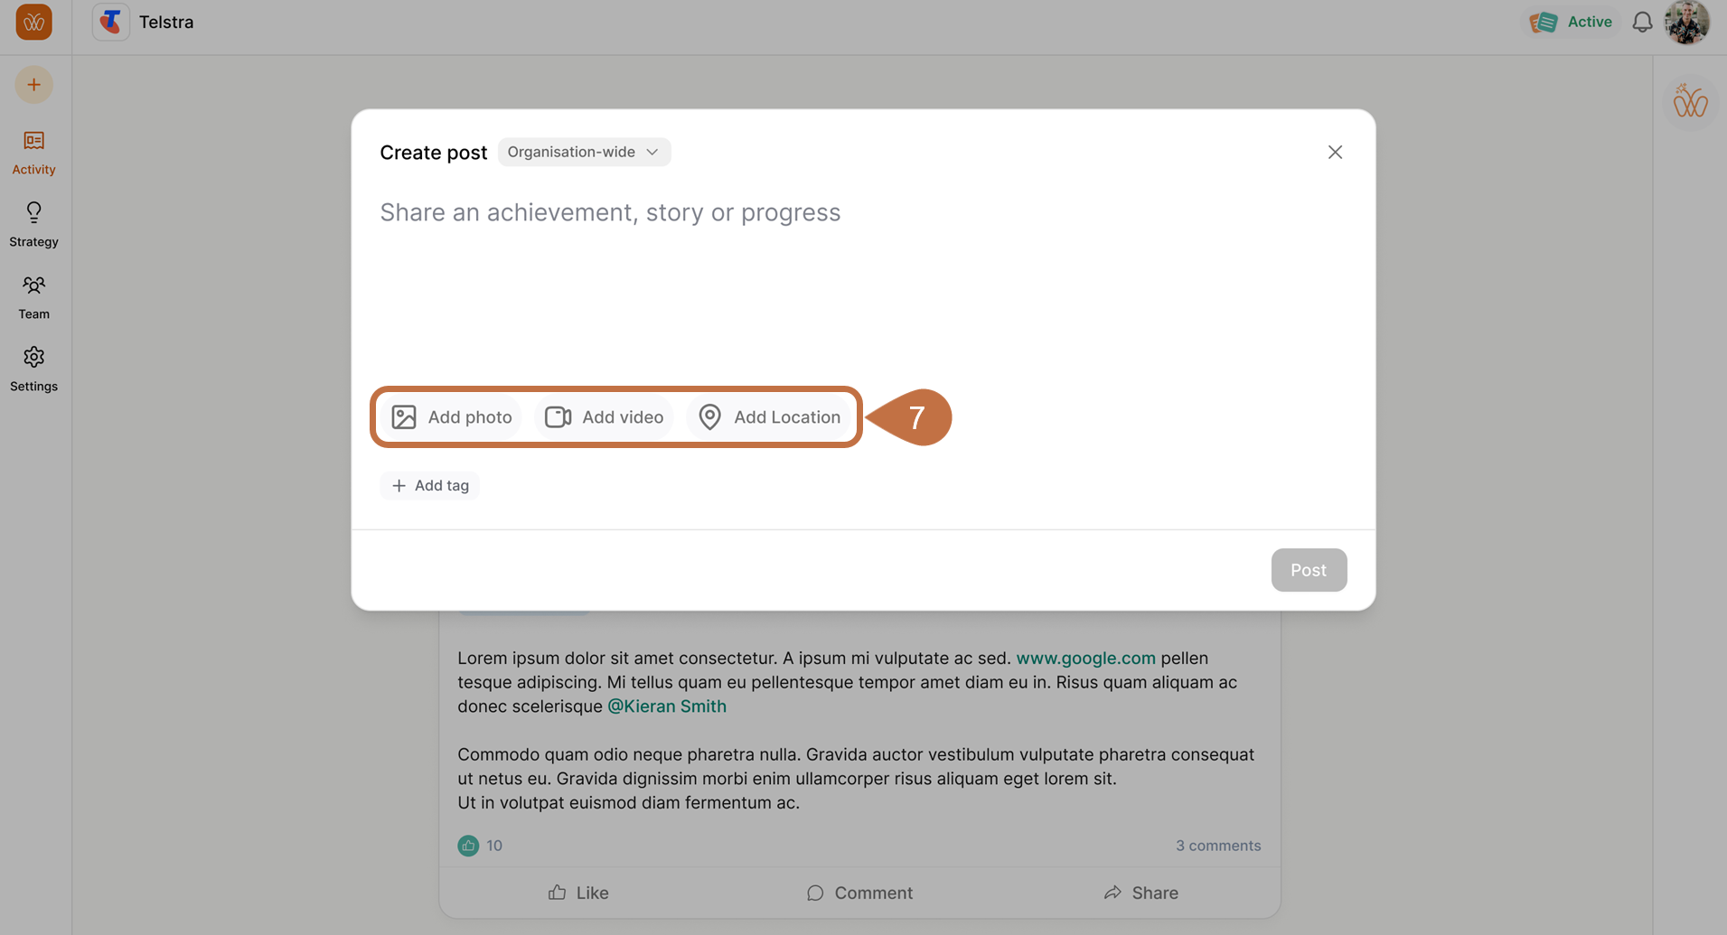Open the Activity feed in sidebar

tap(33, 152)
